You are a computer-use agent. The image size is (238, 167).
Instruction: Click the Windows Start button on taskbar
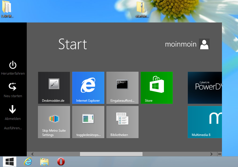[10, 162]
